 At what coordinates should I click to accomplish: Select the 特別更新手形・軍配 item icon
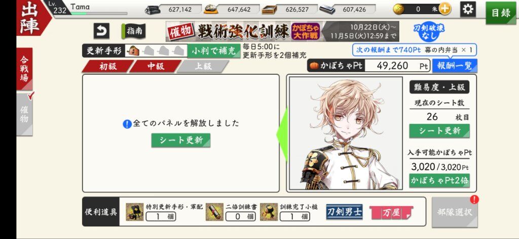pyautogui.click(x=134, y=212)
